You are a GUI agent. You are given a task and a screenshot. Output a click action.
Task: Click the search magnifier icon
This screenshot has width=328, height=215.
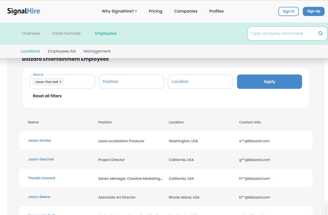(320, 33)
